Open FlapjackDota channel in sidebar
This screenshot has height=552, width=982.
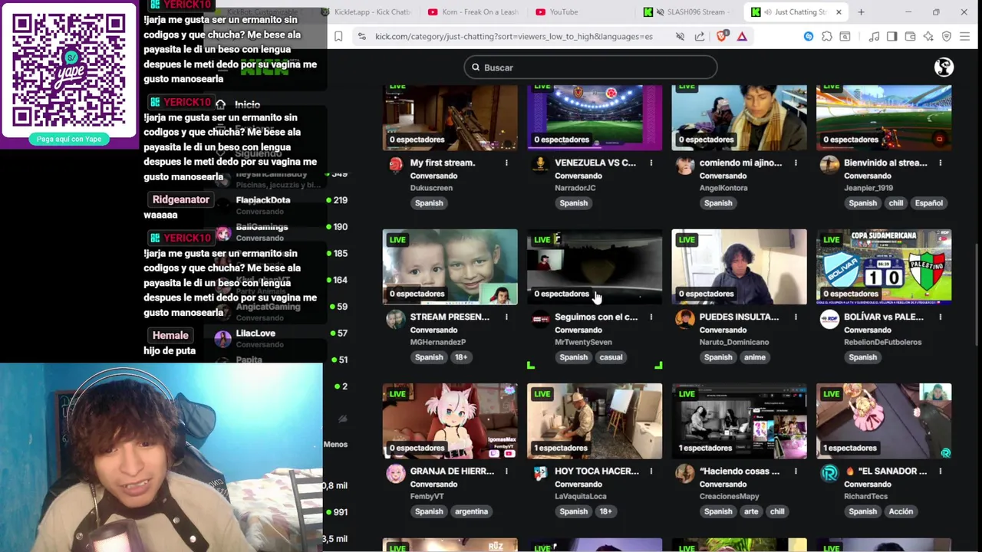click(263, 200)
